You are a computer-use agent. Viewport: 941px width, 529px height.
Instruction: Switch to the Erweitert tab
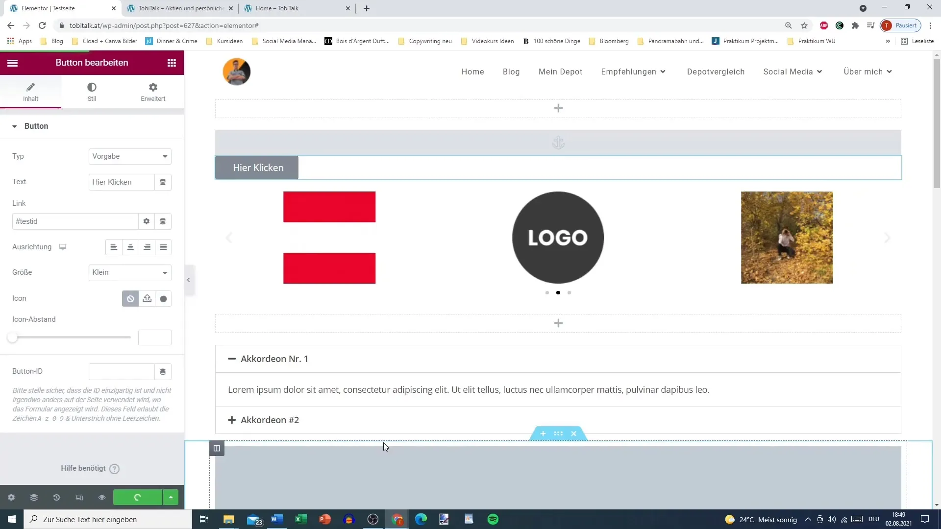(153, 92)
